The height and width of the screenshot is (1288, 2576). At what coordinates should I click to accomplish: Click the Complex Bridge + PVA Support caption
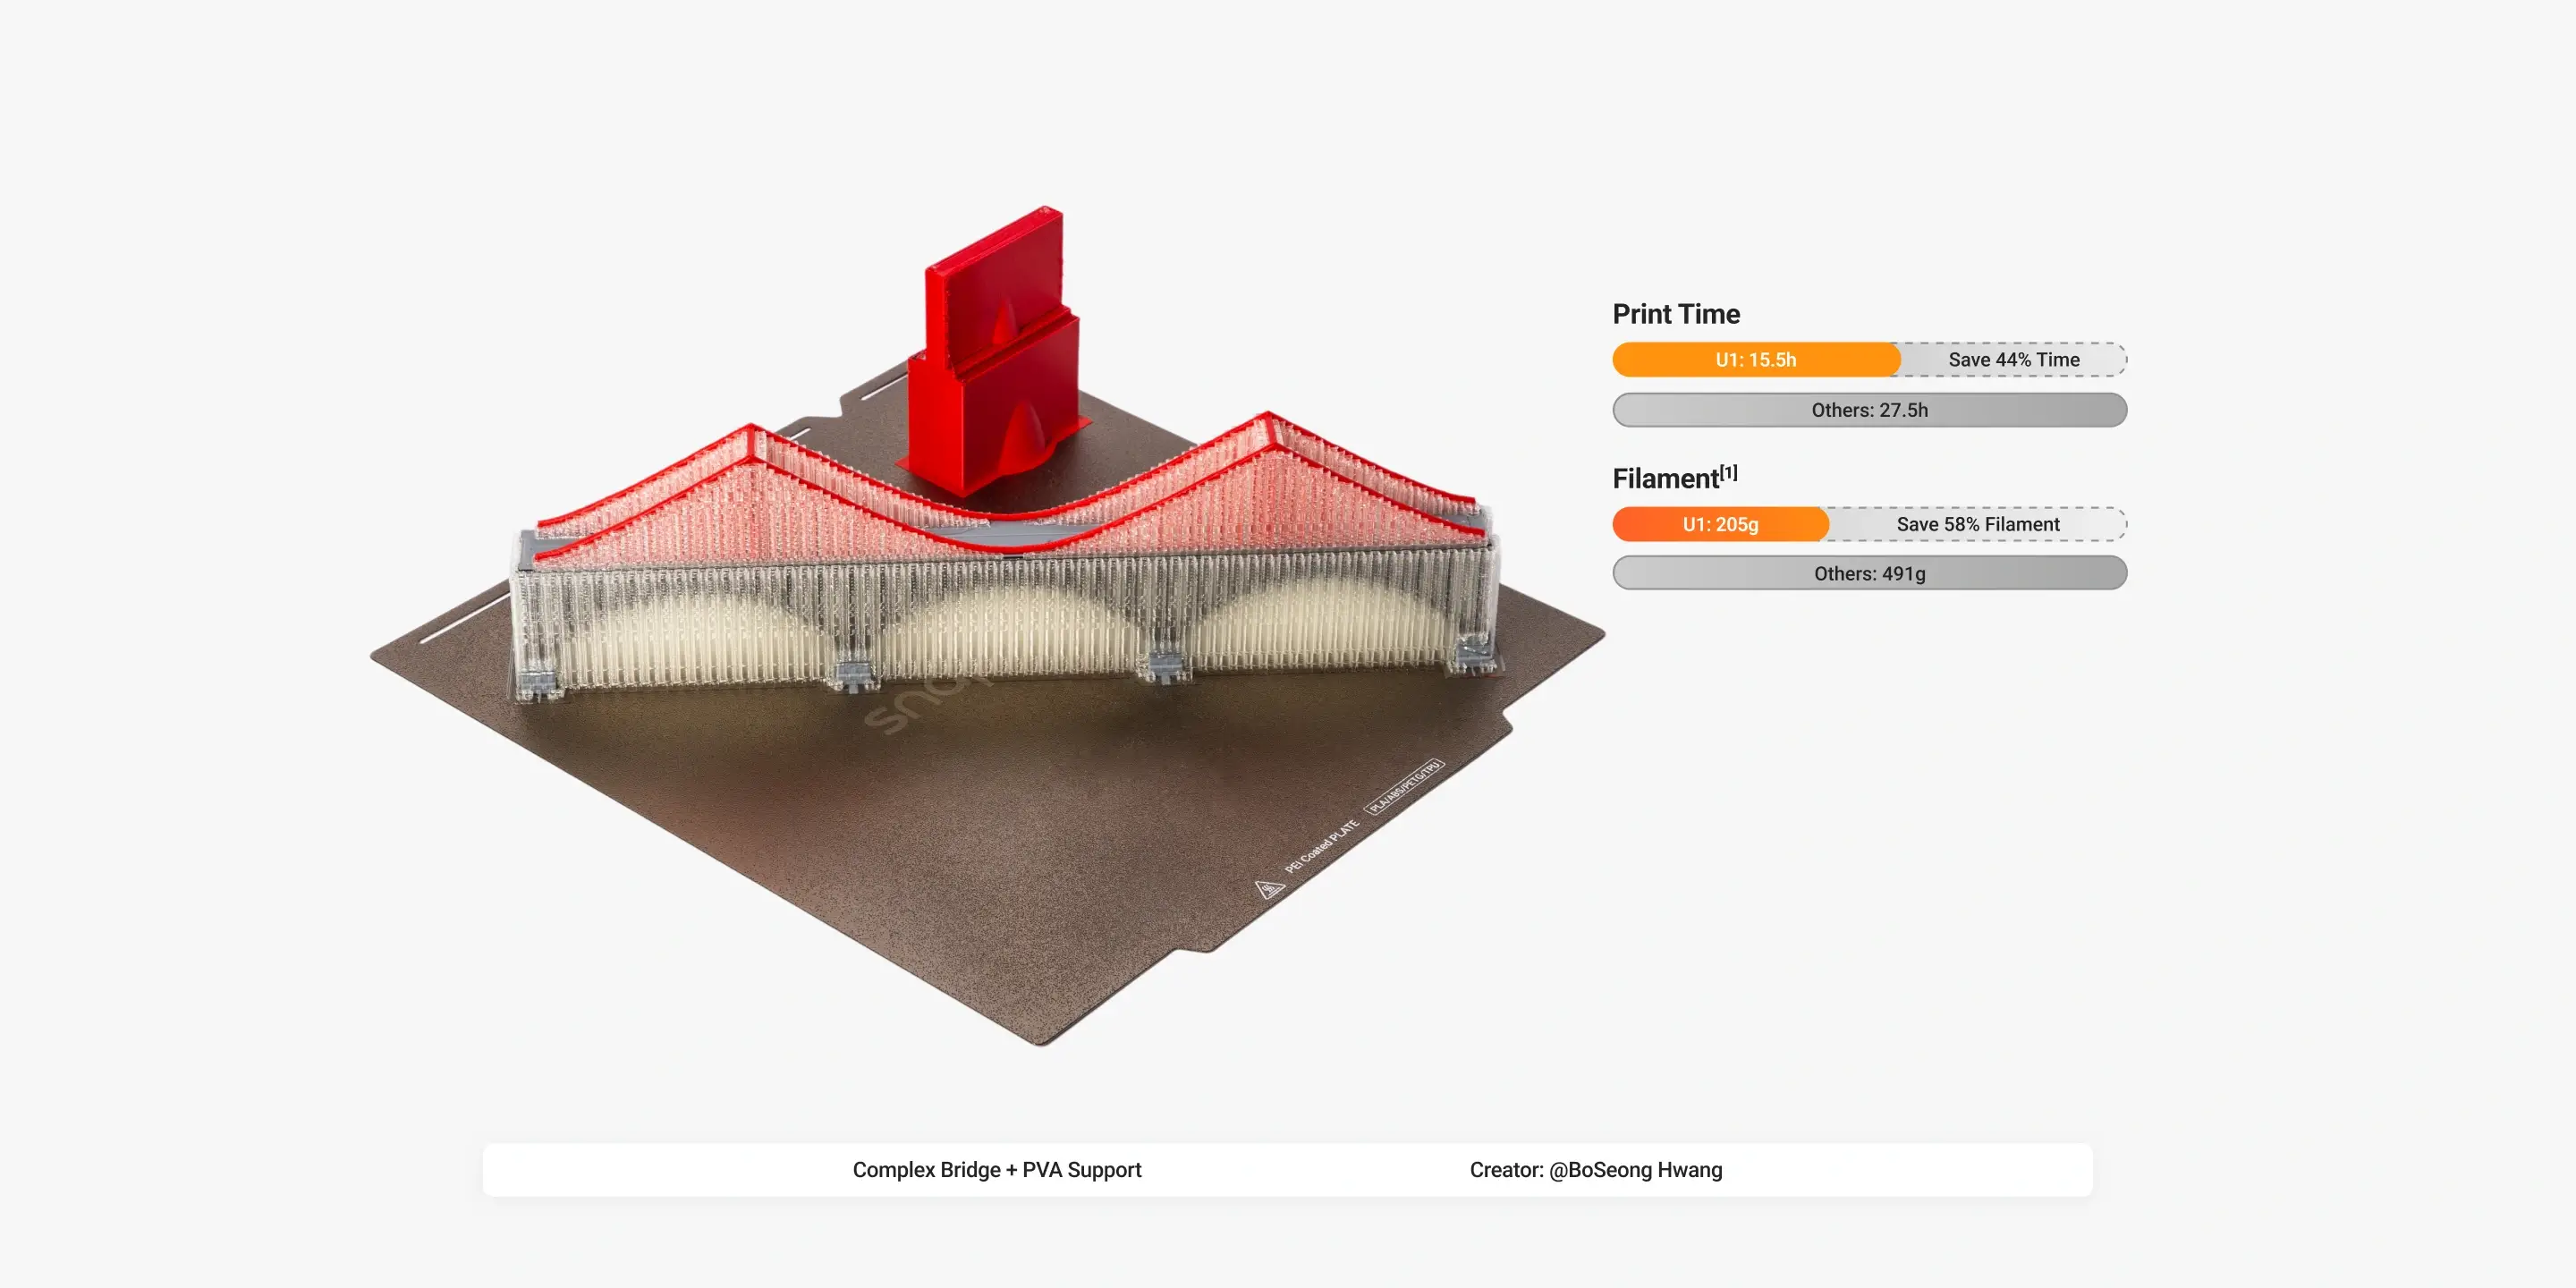coord(996,1170)
